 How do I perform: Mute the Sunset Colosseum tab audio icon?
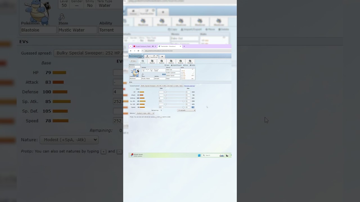pos(153,46)
